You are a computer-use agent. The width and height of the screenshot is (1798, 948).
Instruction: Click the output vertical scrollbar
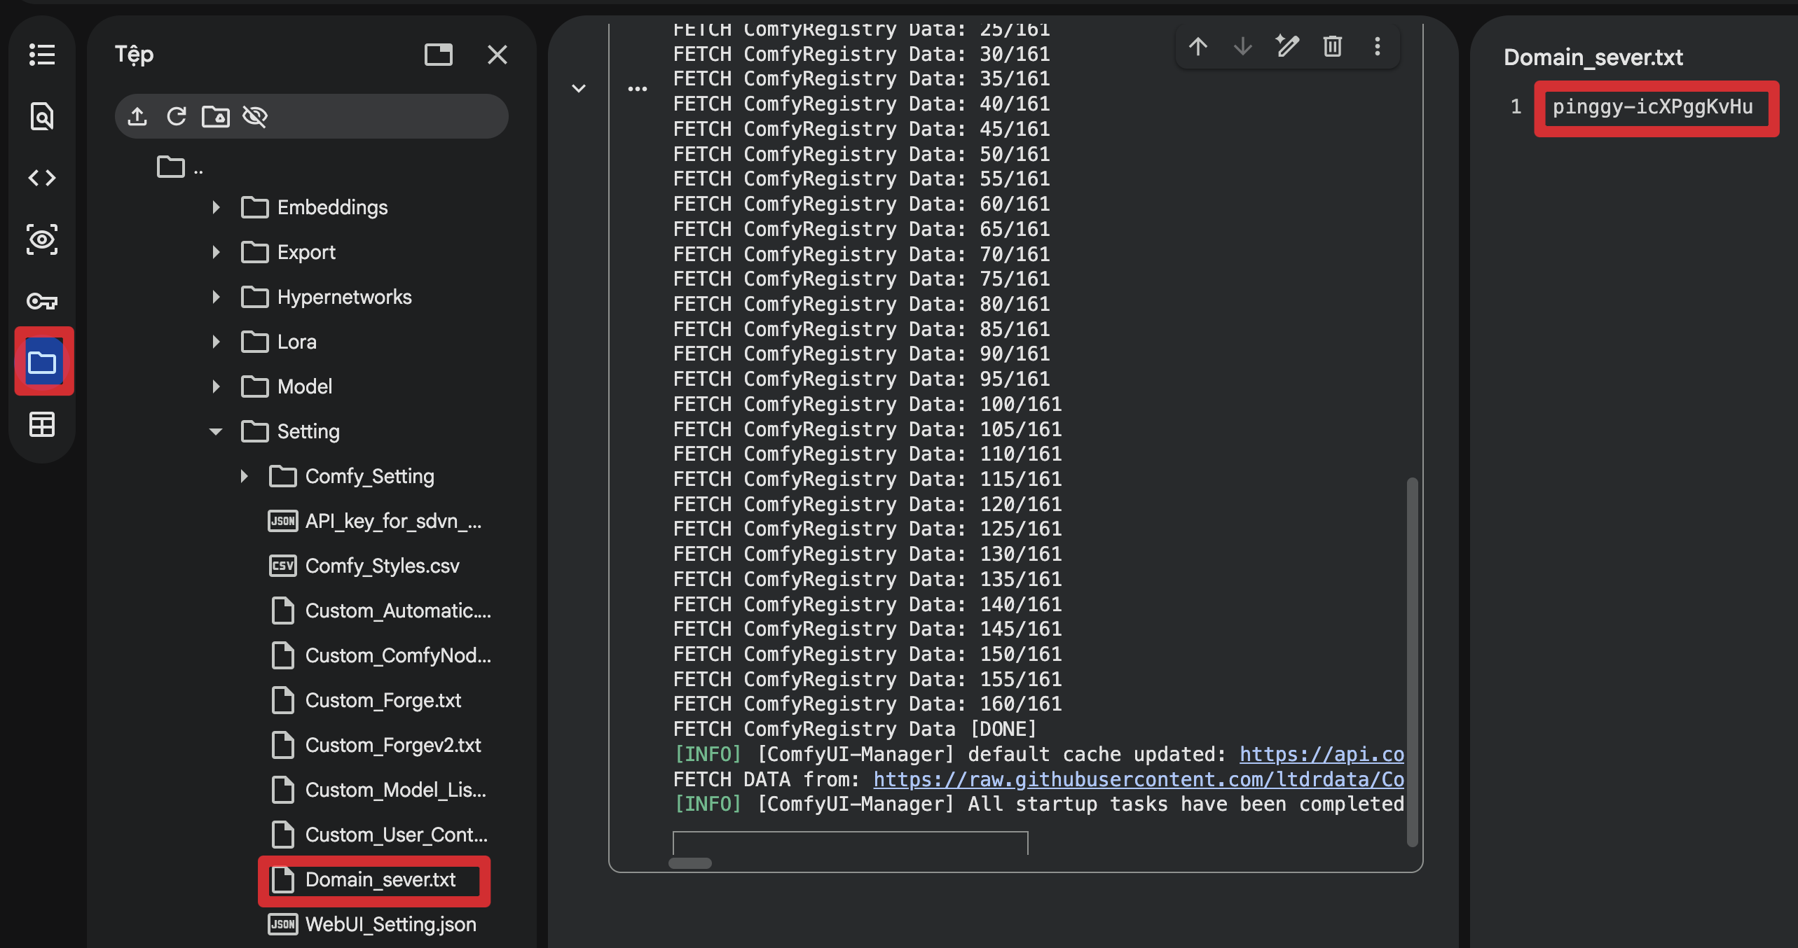point(1413,662)
